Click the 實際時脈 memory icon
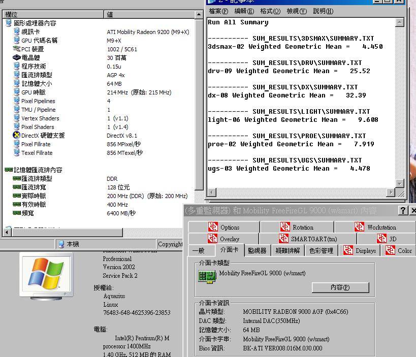 pos(17,196)
